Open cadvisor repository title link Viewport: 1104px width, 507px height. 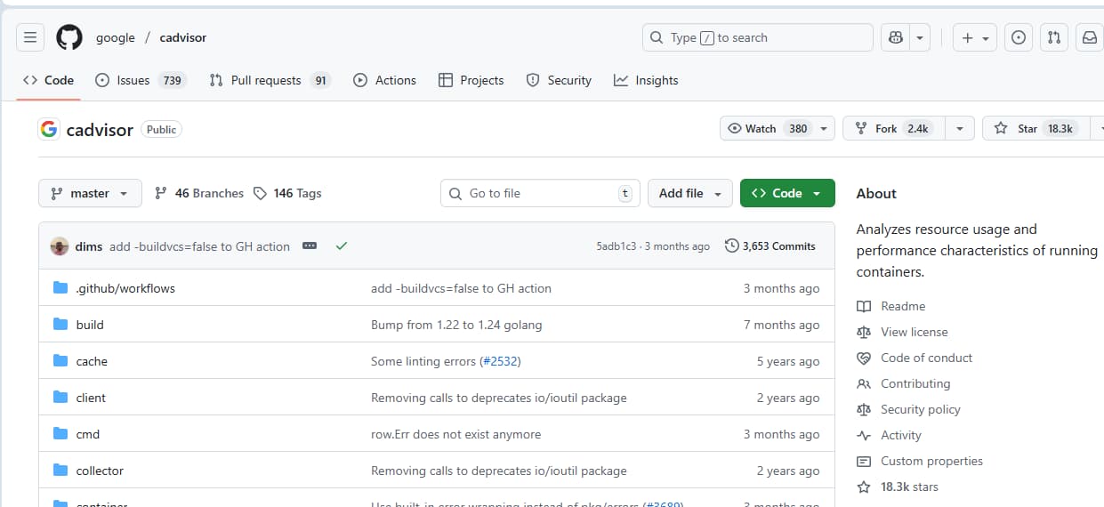pyautogui.click(x=100, y=129)
